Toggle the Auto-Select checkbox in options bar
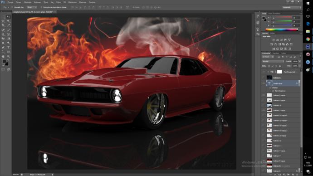The height and width of the screenshot is (176, 313). point(12,7)
